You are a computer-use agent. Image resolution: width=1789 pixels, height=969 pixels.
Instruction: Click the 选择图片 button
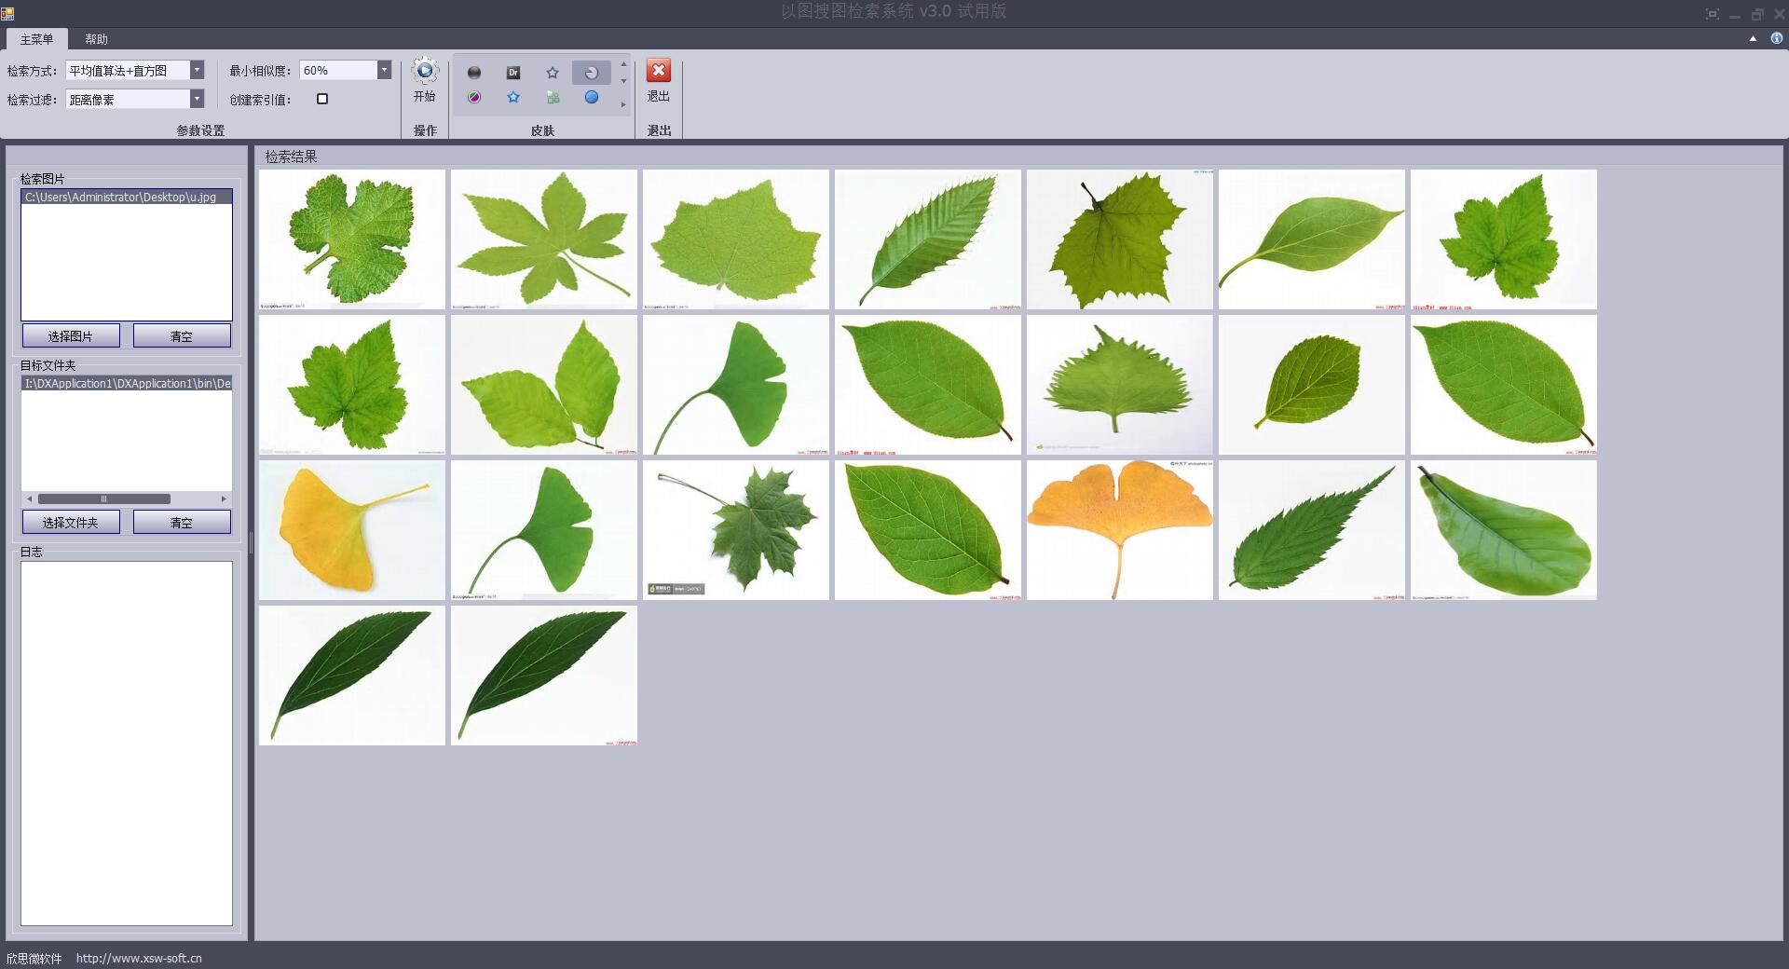pyautogui.click(x=71, y=336)
